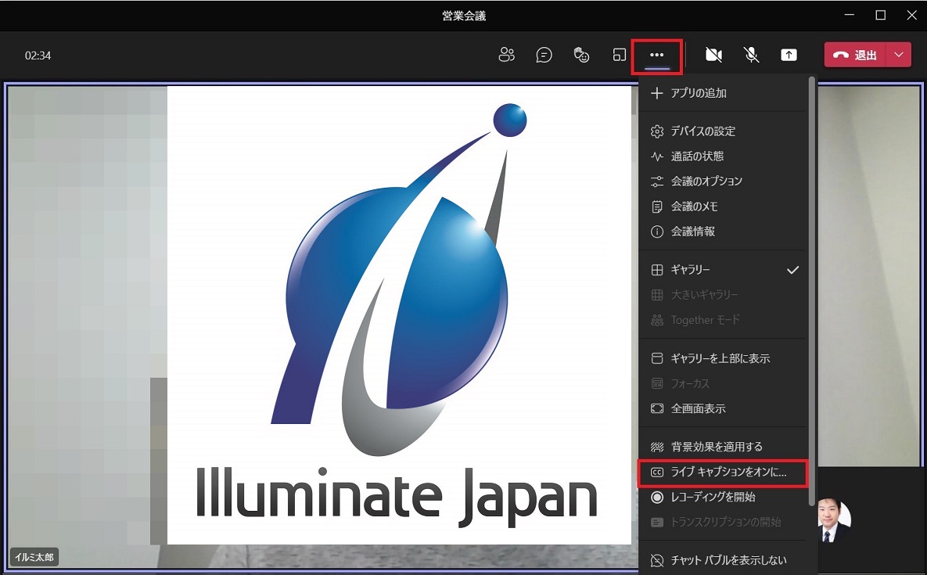Expand the leave options dropdown arrow

click(899, 55)
